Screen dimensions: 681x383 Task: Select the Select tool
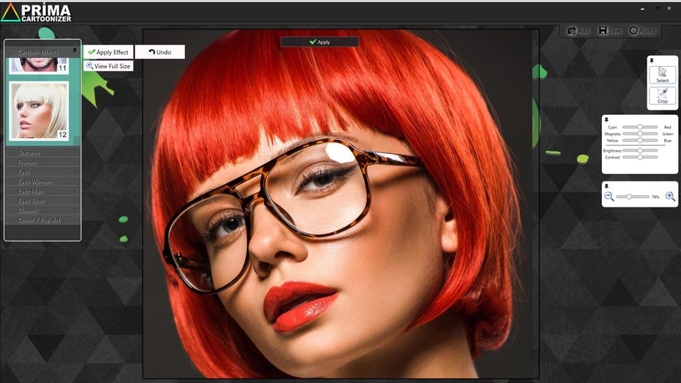(663, 74)
